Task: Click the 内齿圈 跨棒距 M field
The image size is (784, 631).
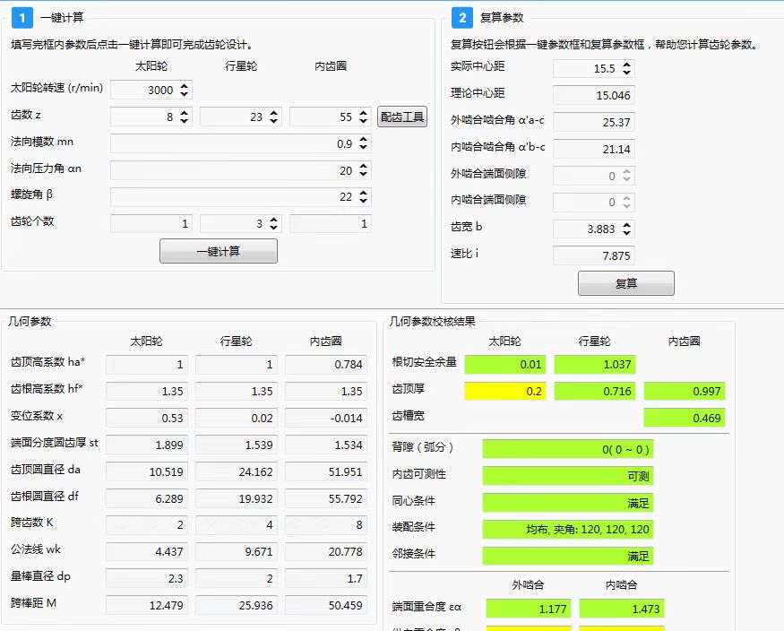Action: (x=325, y=606)
